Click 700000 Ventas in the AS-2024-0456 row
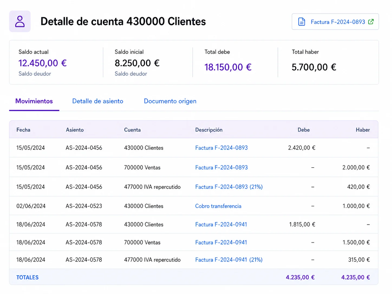This screenshot has height=294, width=392. point(142,168)
